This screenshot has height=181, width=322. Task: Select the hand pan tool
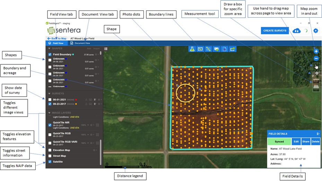click(316, 66)
